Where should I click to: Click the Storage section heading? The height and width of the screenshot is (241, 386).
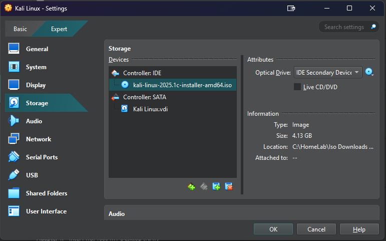tap(120, 49)
